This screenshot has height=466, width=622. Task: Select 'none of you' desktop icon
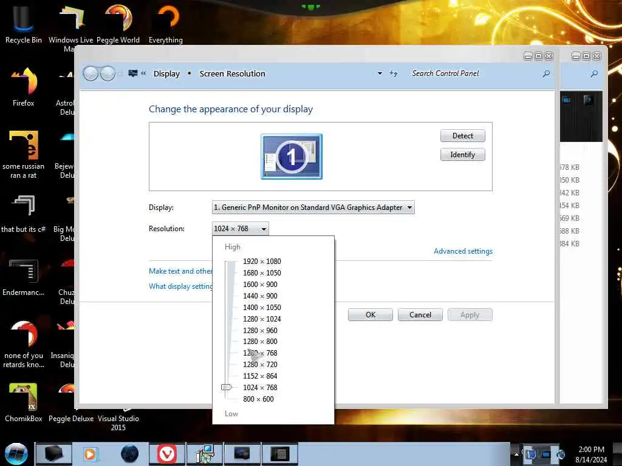(24, 344)
